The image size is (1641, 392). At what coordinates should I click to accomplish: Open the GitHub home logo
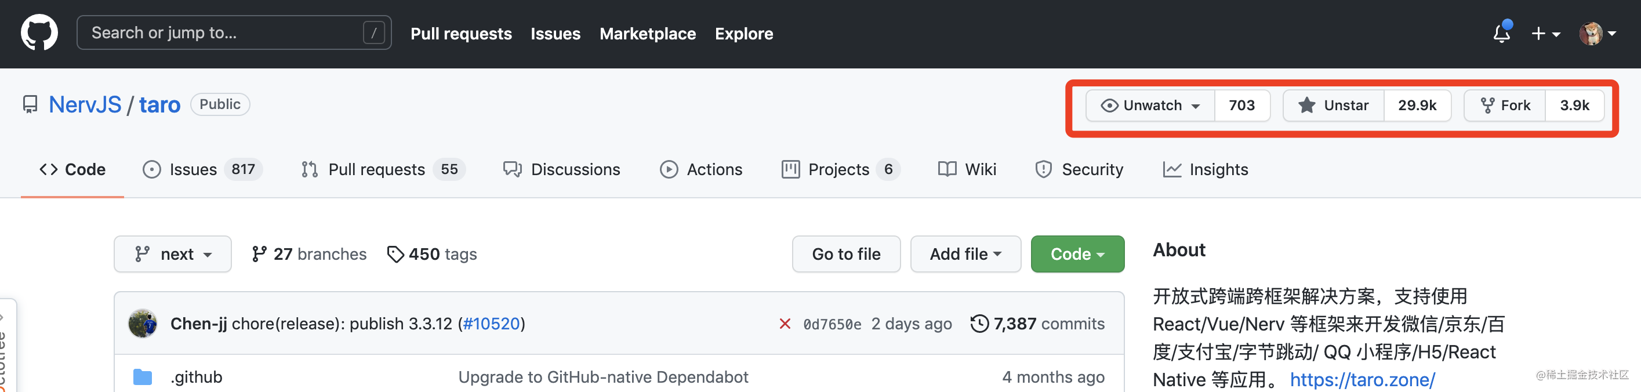click(x=39, y=33)
